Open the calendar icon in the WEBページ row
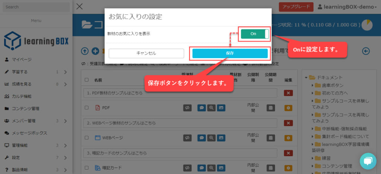 270,138
